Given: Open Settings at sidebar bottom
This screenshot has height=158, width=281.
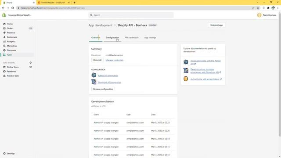Looking at the screenshot, I should tap(9, 154).
